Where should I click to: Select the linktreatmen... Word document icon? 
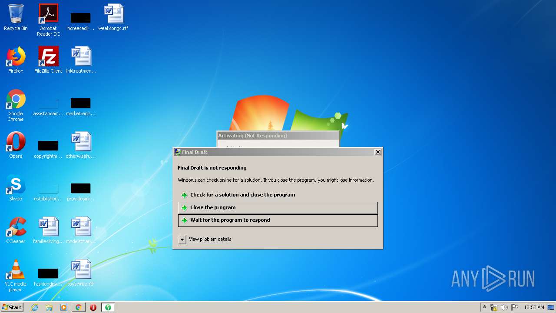point(81,60)
